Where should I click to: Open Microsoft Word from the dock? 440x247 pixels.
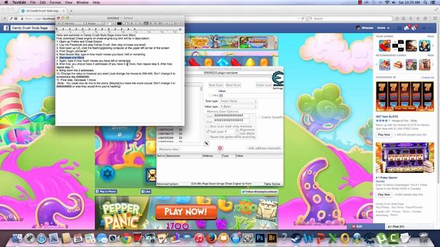click(x=308, y=238)
